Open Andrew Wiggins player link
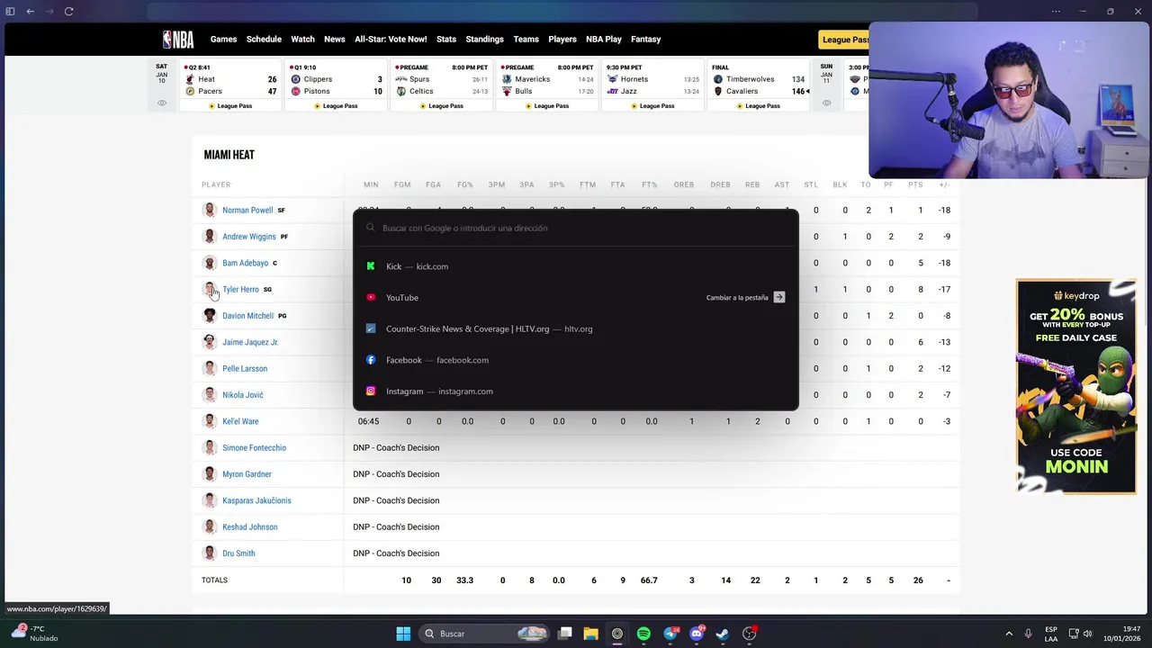Image resolution: width=1152 pixels, height=648 pixels. (248, 237)
